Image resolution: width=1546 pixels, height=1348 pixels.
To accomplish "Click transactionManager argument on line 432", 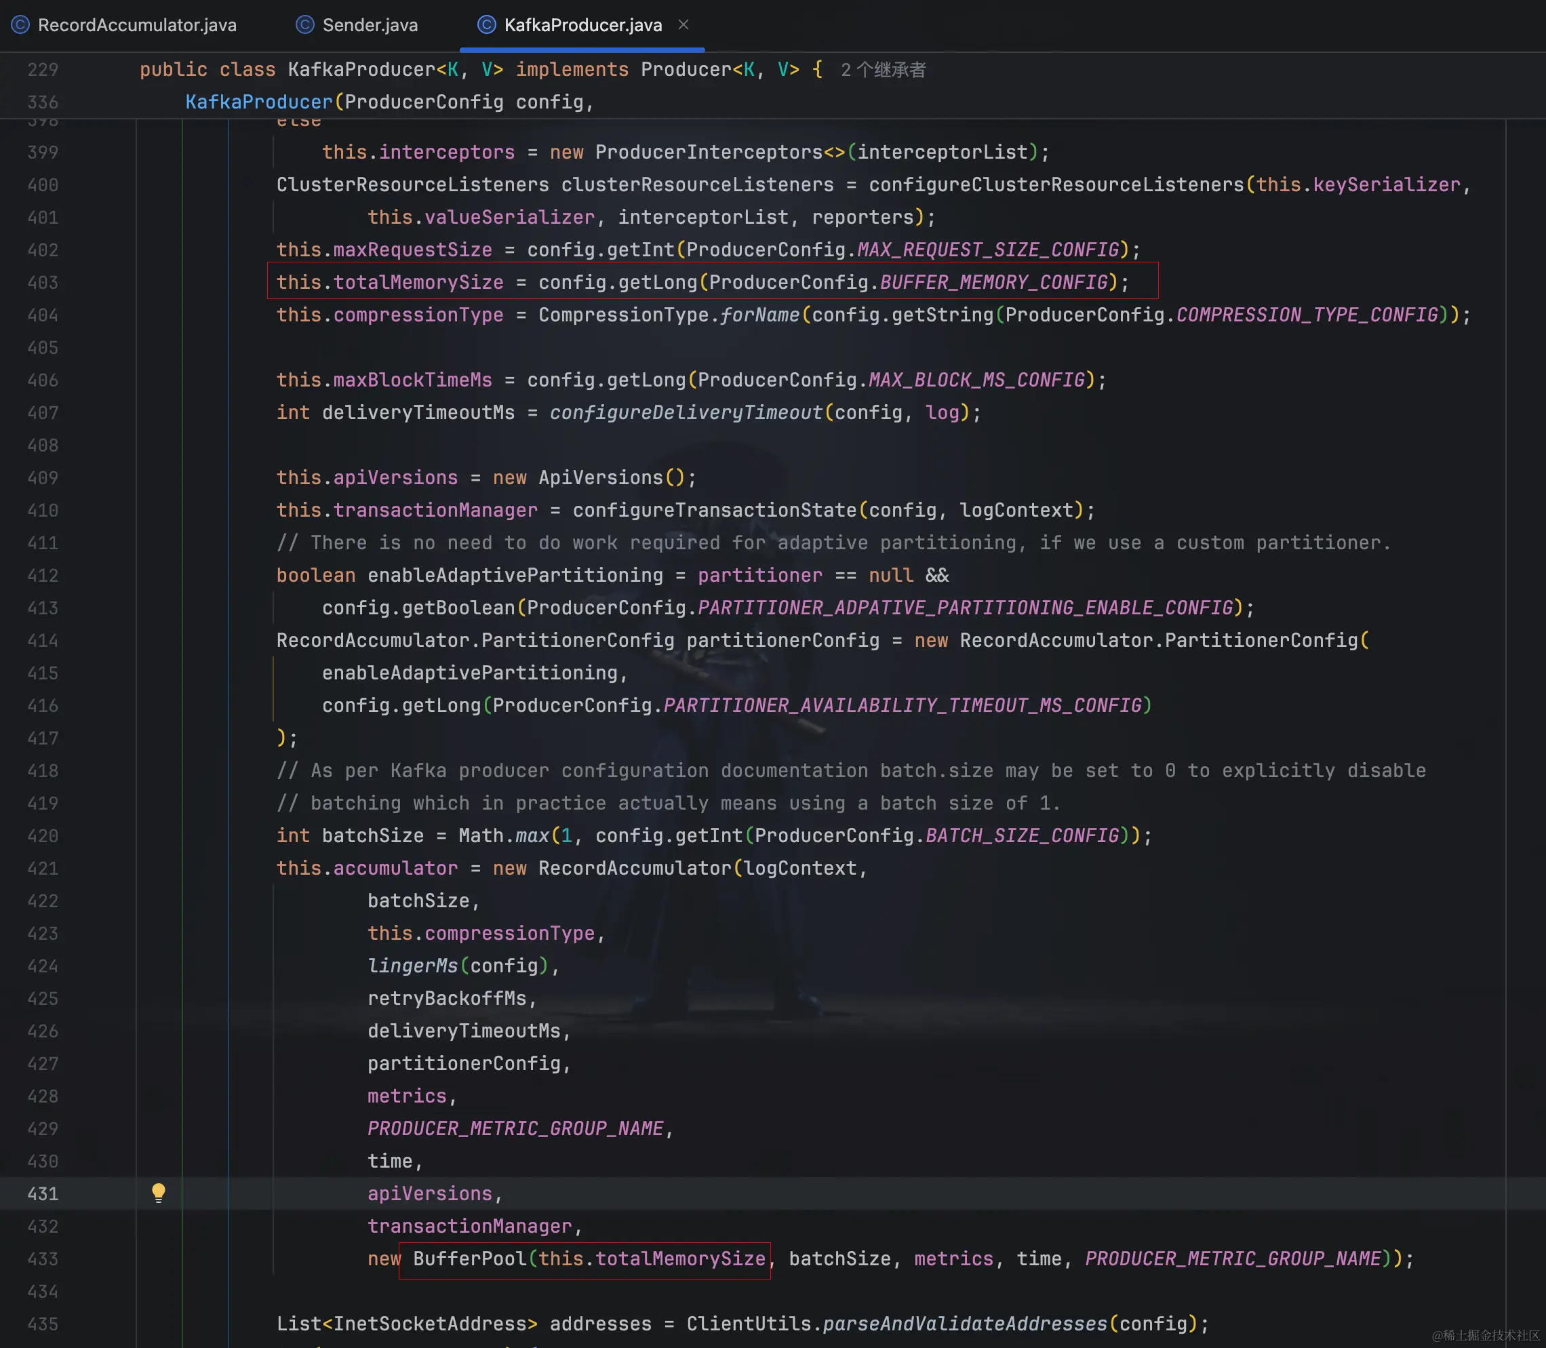I will click(469, 1227).
